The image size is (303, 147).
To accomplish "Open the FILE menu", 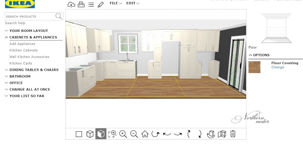I will tap(115, 3).
